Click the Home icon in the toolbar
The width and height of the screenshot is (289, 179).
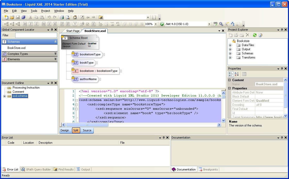(75, 18)
